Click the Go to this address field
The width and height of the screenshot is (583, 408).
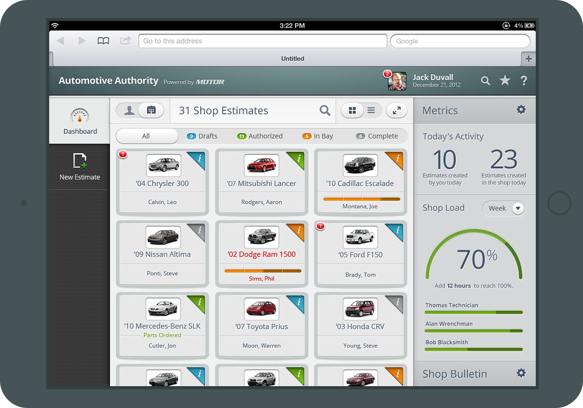(x=262, y=41)
